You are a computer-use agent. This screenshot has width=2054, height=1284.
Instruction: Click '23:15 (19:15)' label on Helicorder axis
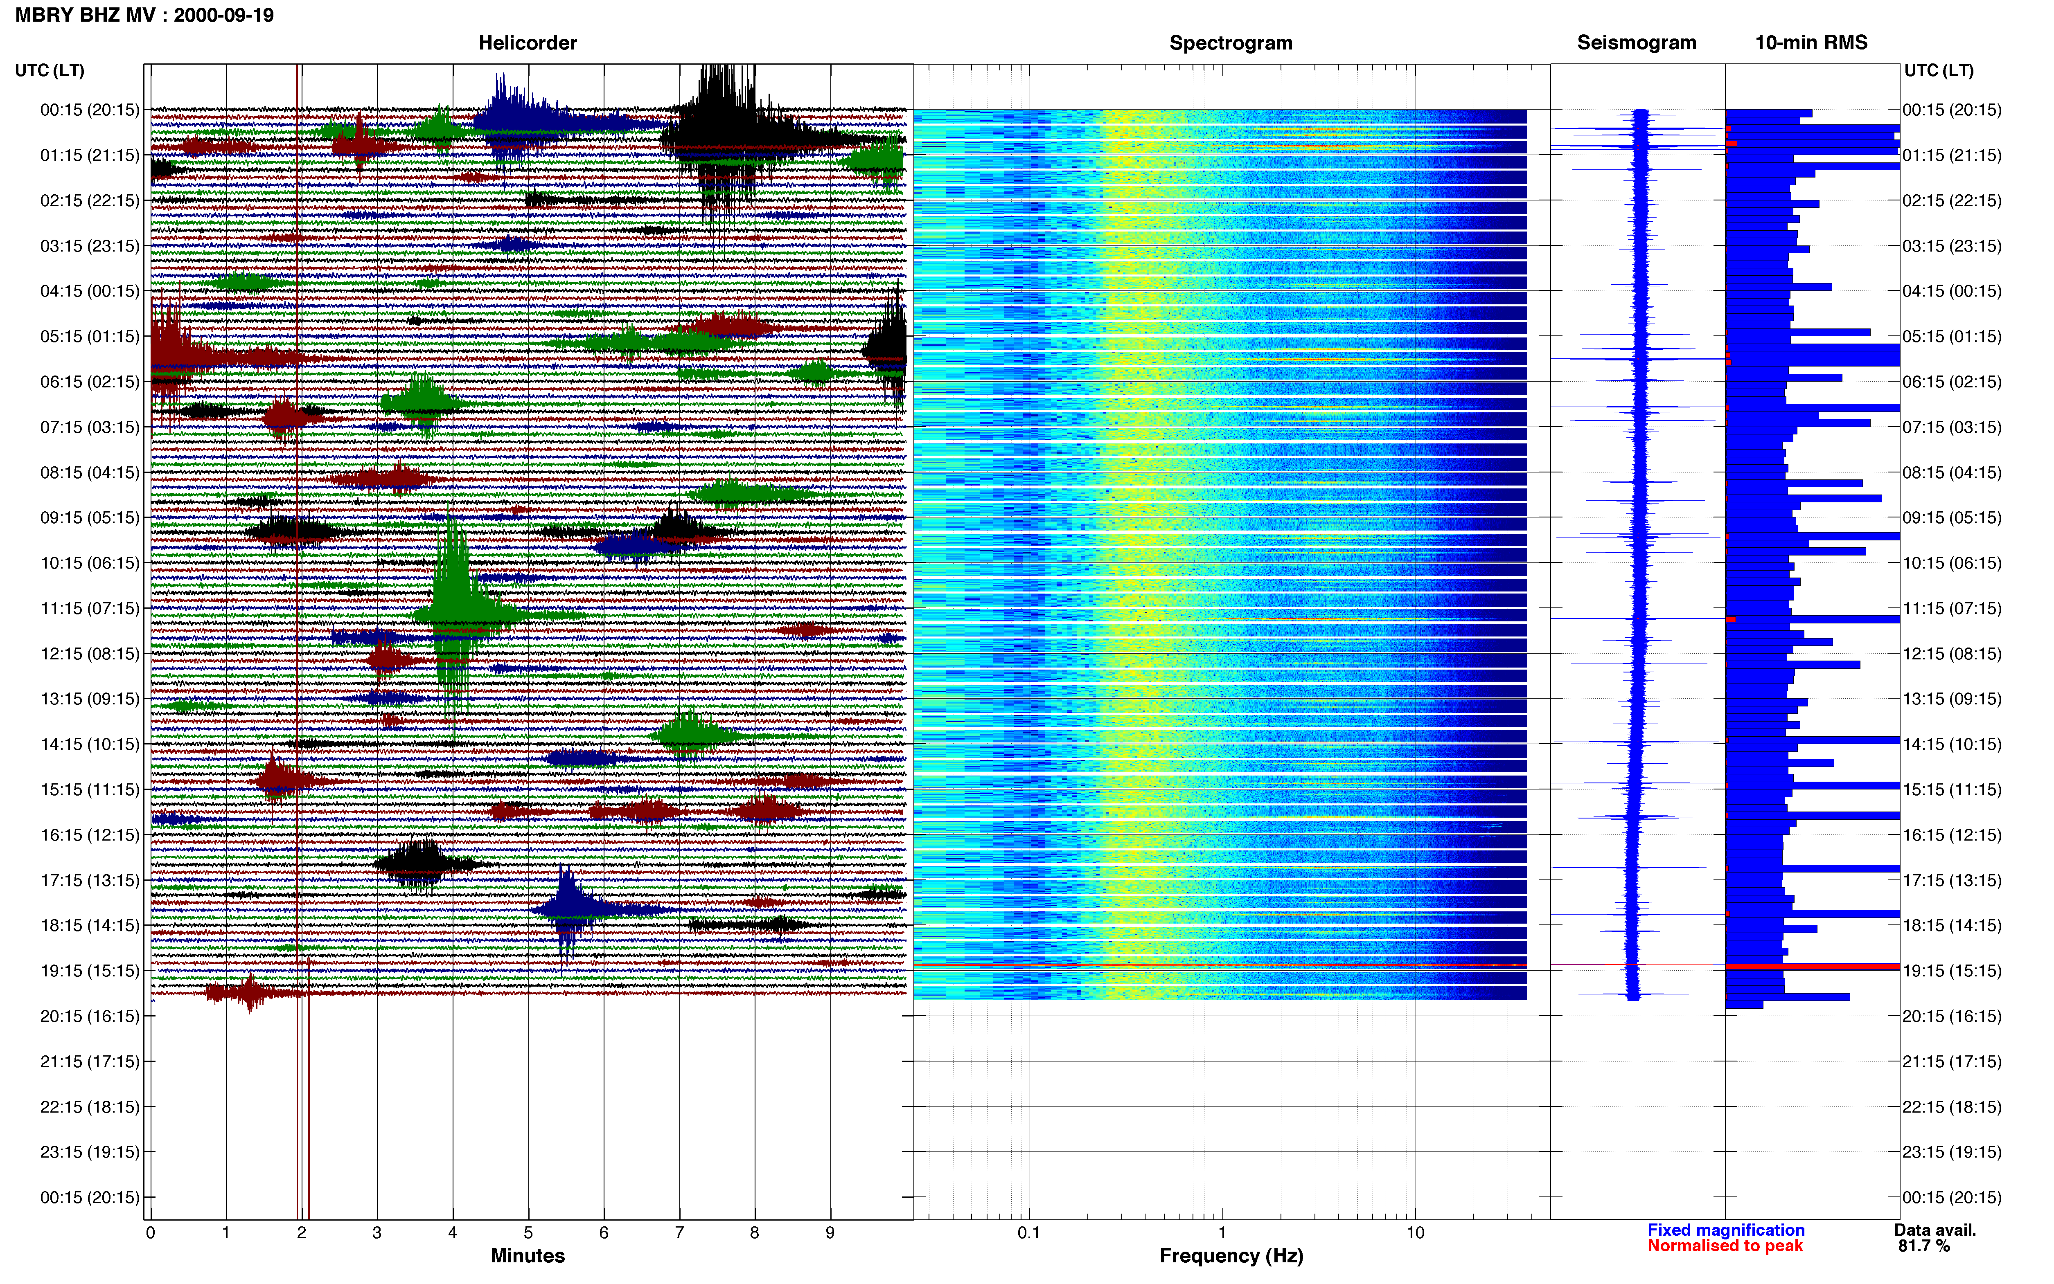point(89,1152)
